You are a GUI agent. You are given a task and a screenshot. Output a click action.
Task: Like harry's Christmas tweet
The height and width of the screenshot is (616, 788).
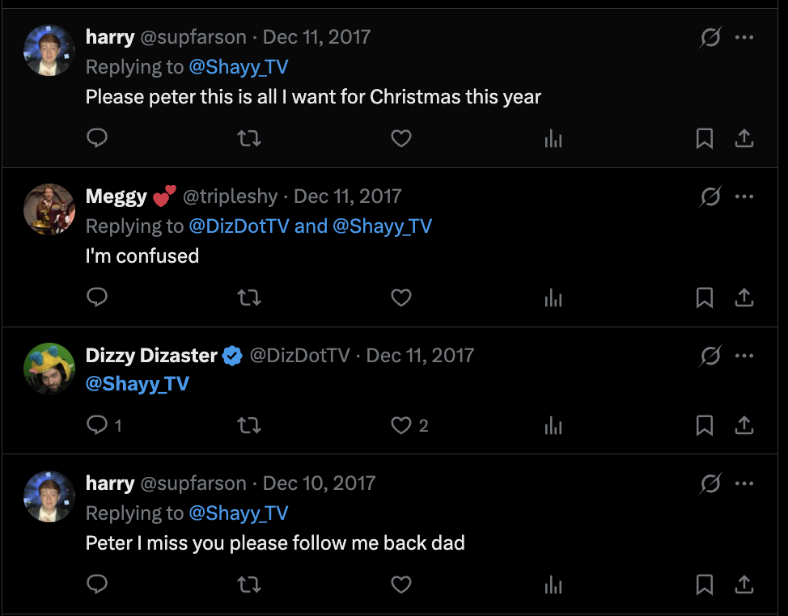pos(401,138)
